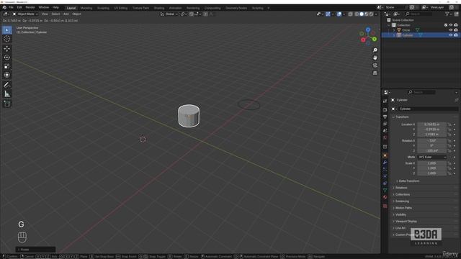Open the Render properties tab

coord(385,109)
